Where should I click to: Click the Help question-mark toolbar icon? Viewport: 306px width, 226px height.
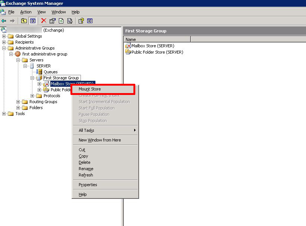[81, 21]
